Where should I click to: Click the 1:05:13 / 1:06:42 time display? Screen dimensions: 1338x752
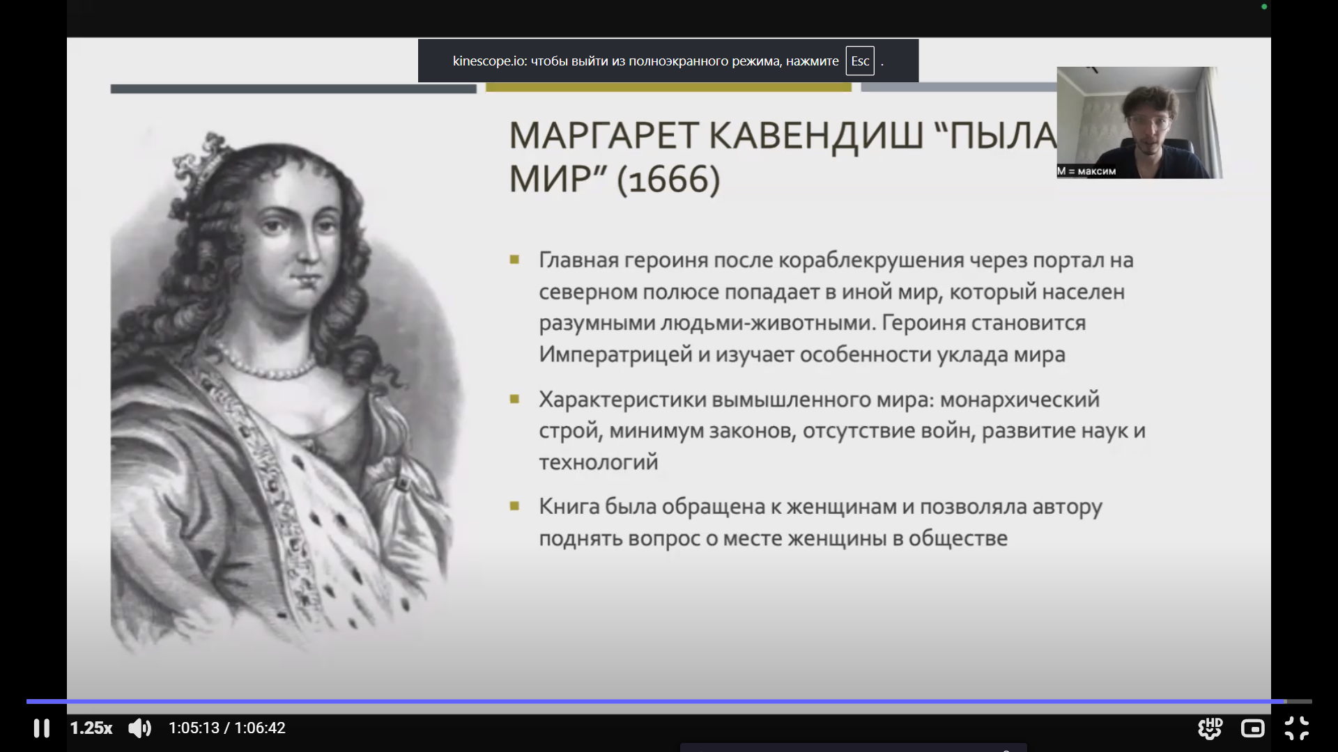[x=226, y=728]
